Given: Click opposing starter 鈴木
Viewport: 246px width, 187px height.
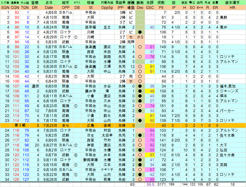Looking at the screenshot, I should pyautogui.click(x=107, y=116).
